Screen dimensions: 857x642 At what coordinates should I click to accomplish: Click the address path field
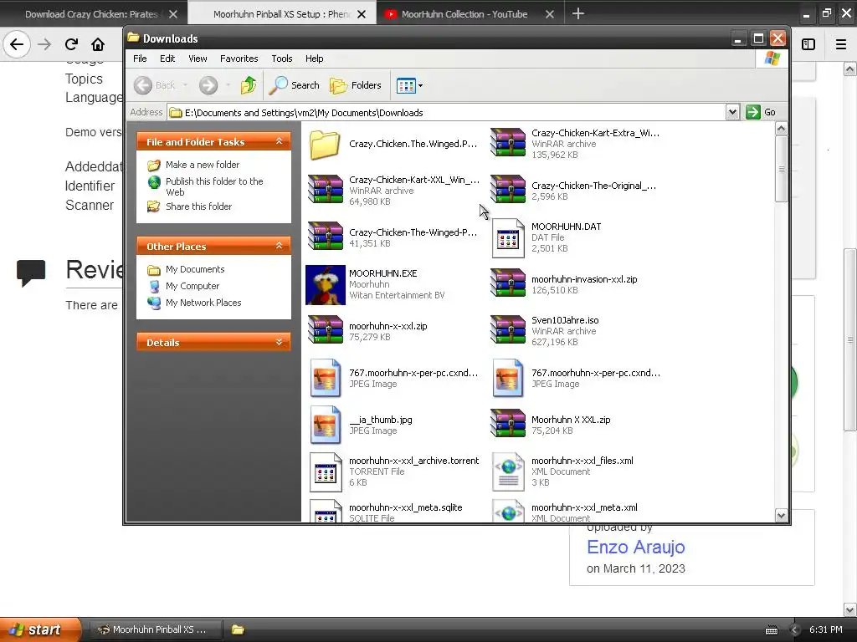click(447, 113)
